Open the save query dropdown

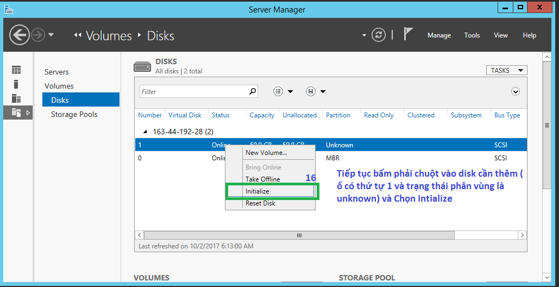[316, 92]
